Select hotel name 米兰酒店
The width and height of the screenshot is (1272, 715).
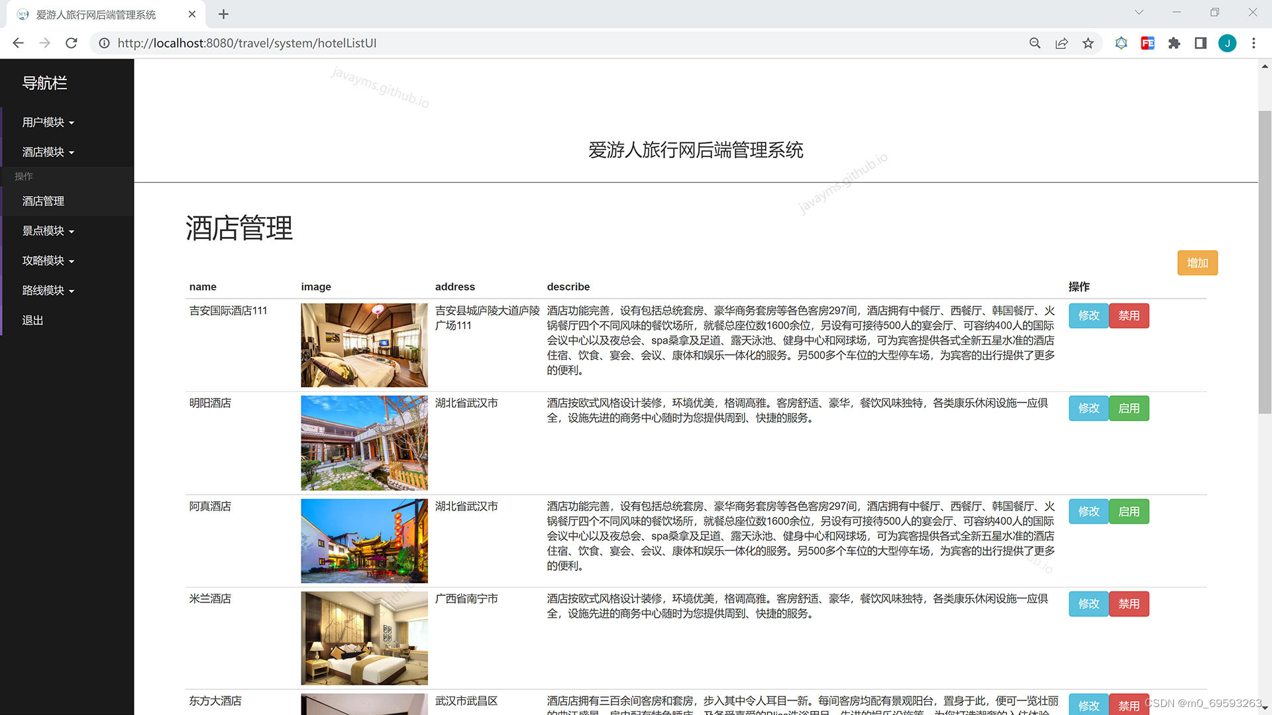(x=210, y=598)
